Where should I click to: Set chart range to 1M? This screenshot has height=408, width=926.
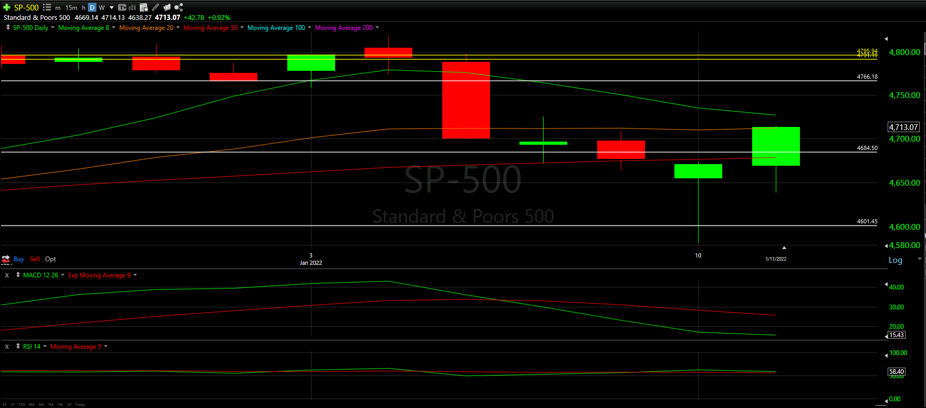[x=50, y=405]
